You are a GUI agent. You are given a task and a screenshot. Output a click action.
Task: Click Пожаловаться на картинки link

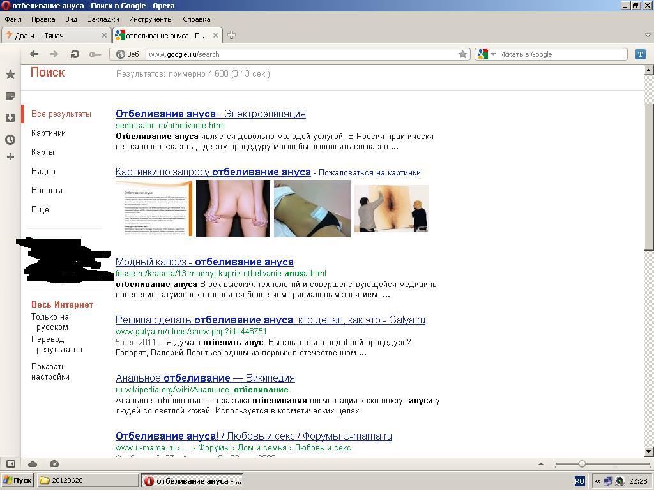coord(370,173)
